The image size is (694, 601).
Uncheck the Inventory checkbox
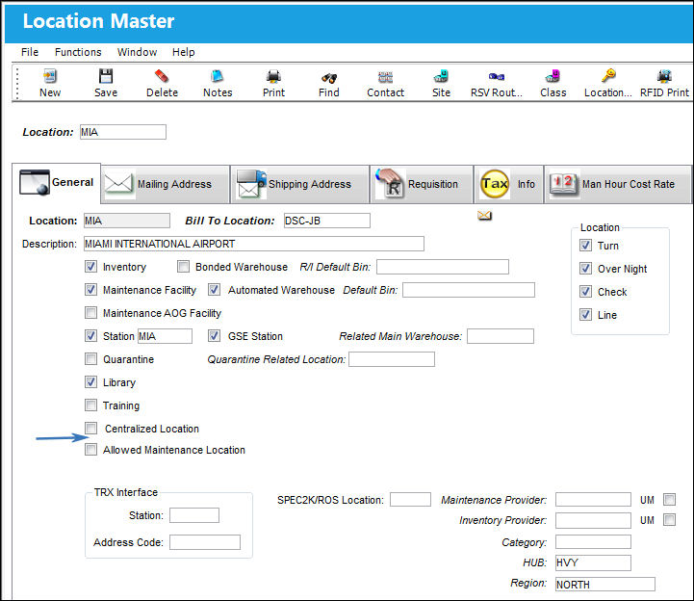[90, 267]
